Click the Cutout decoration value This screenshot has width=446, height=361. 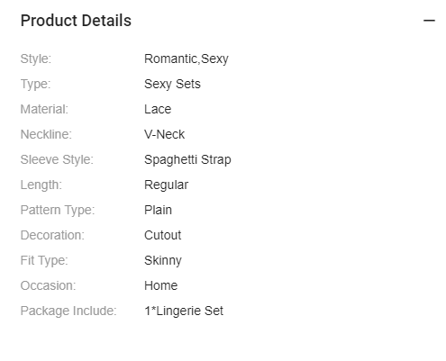tap(163, 235)
